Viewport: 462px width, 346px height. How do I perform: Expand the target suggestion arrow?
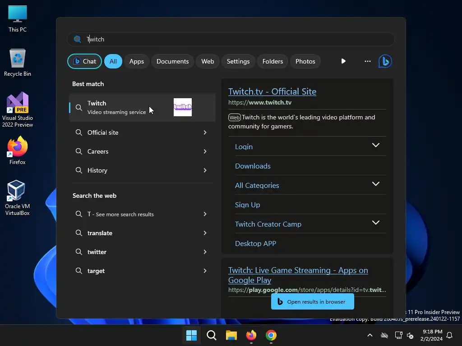(205, 271)
